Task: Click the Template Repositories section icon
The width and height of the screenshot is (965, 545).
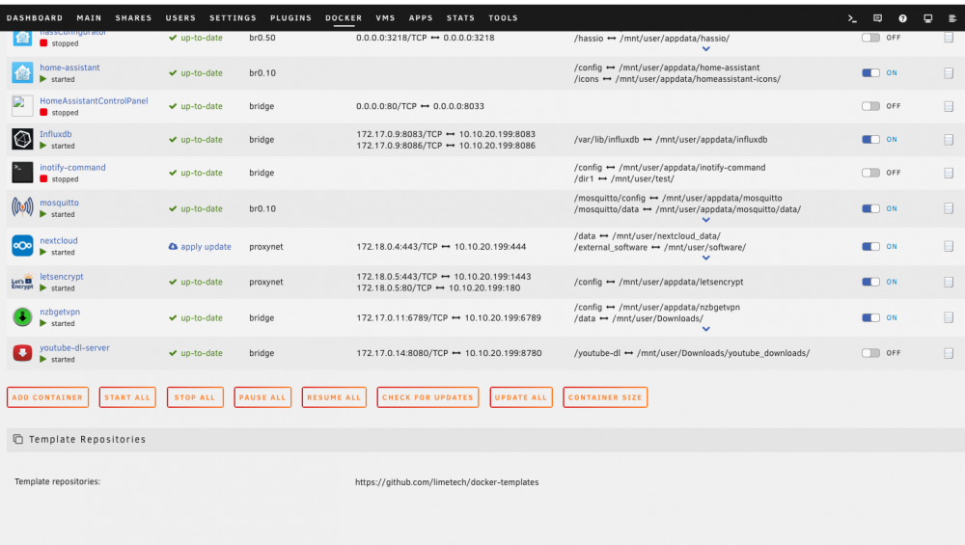Action: point(17,439)
